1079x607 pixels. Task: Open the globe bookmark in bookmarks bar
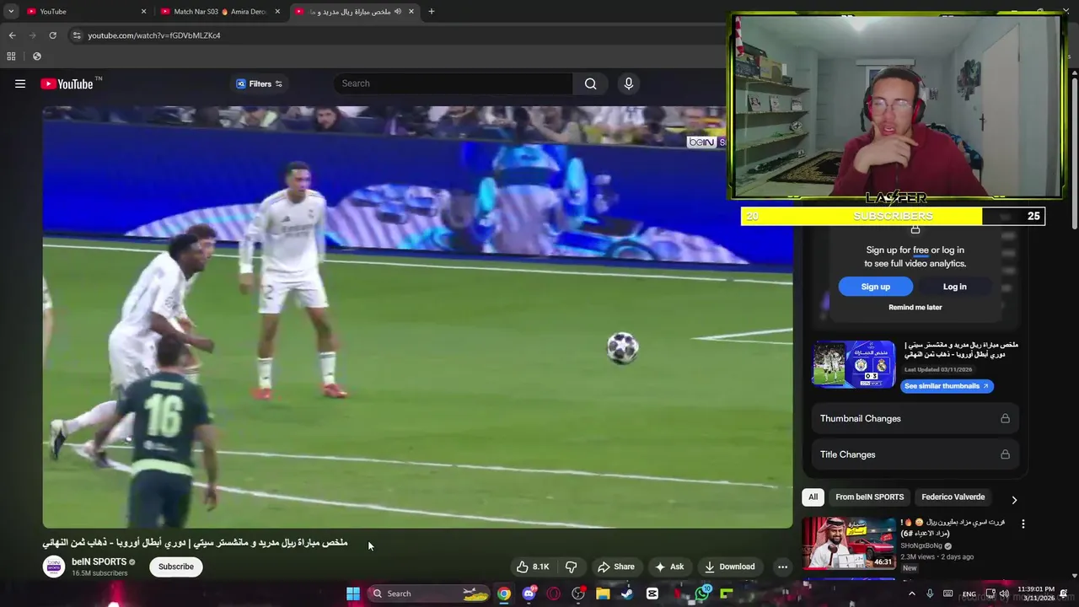coord(36,56)
